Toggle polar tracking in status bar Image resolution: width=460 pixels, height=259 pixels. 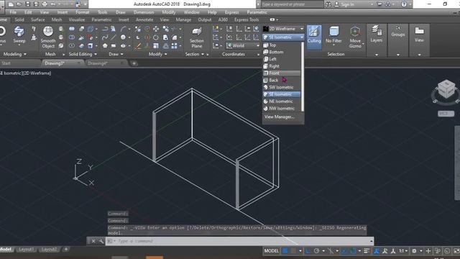pos(316,251)
